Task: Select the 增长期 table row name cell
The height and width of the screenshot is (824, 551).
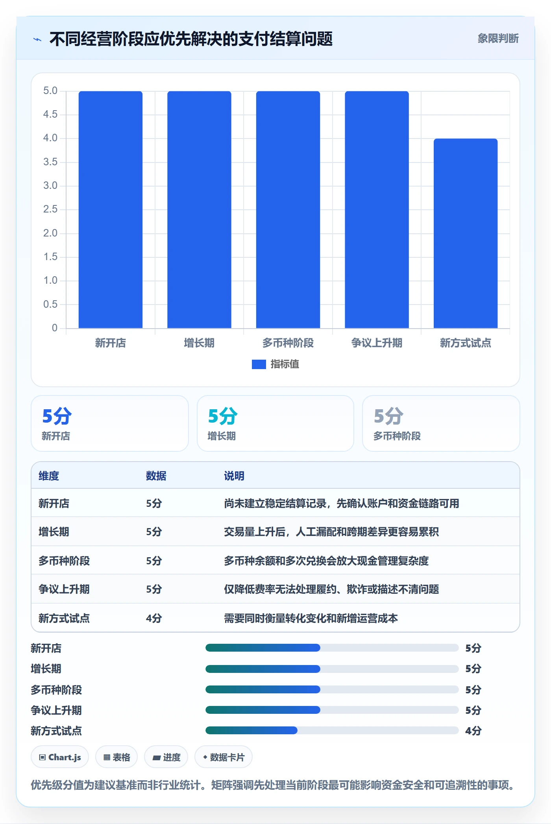Action: (x=54, y=532)
